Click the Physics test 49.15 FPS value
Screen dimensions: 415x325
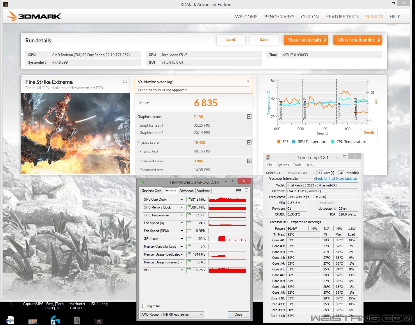point(202,151)
